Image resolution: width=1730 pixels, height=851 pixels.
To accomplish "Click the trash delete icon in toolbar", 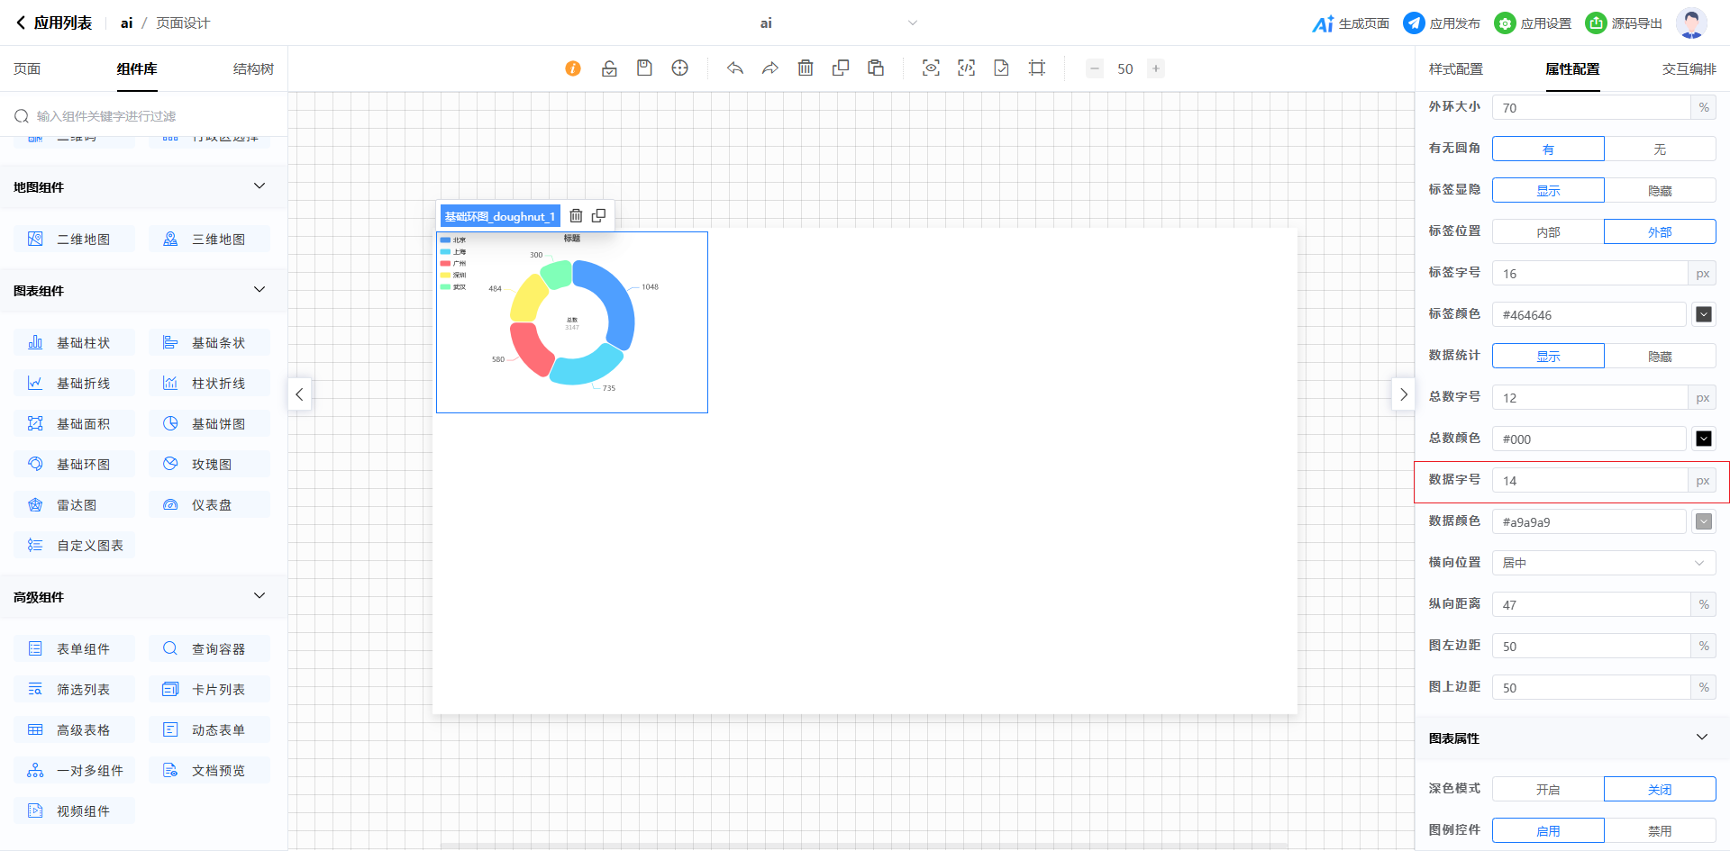I will coord(806,68).
